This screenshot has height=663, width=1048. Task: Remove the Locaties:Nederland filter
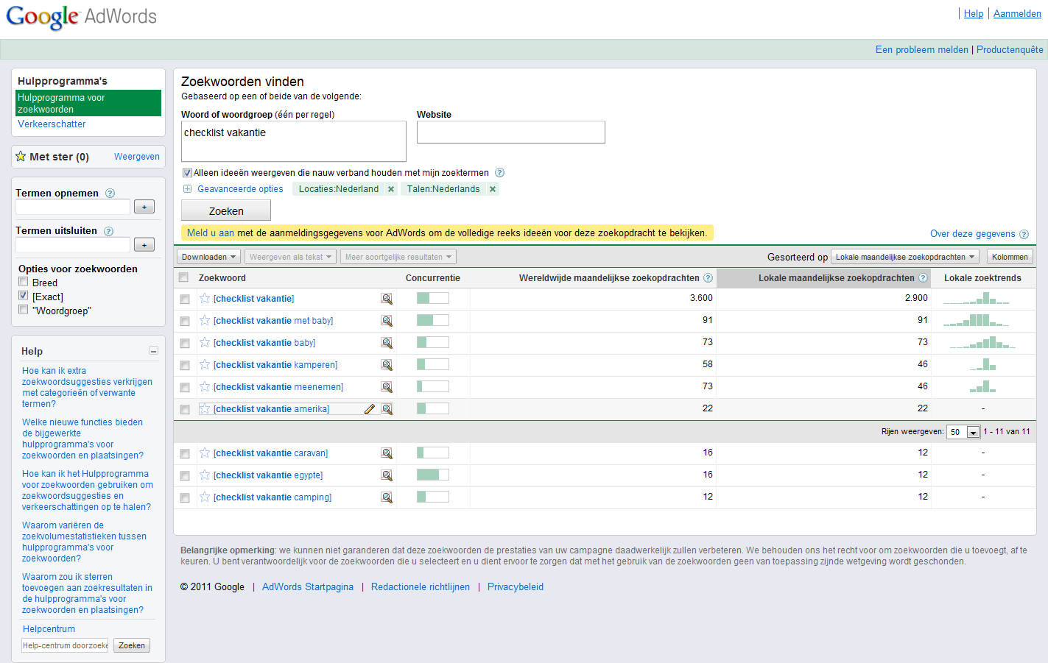tap(391, 189)
